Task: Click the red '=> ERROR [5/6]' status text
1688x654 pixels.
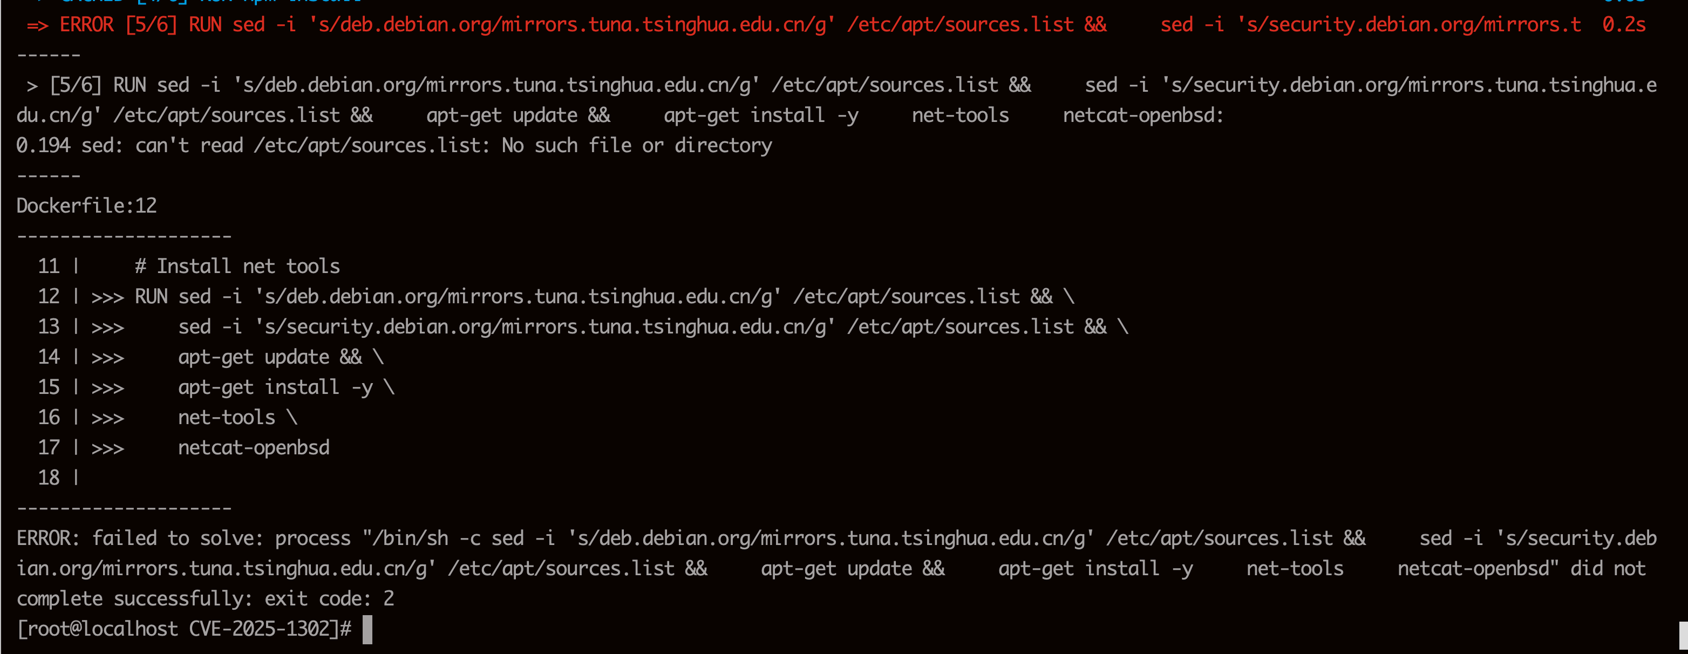Action: 101,25
